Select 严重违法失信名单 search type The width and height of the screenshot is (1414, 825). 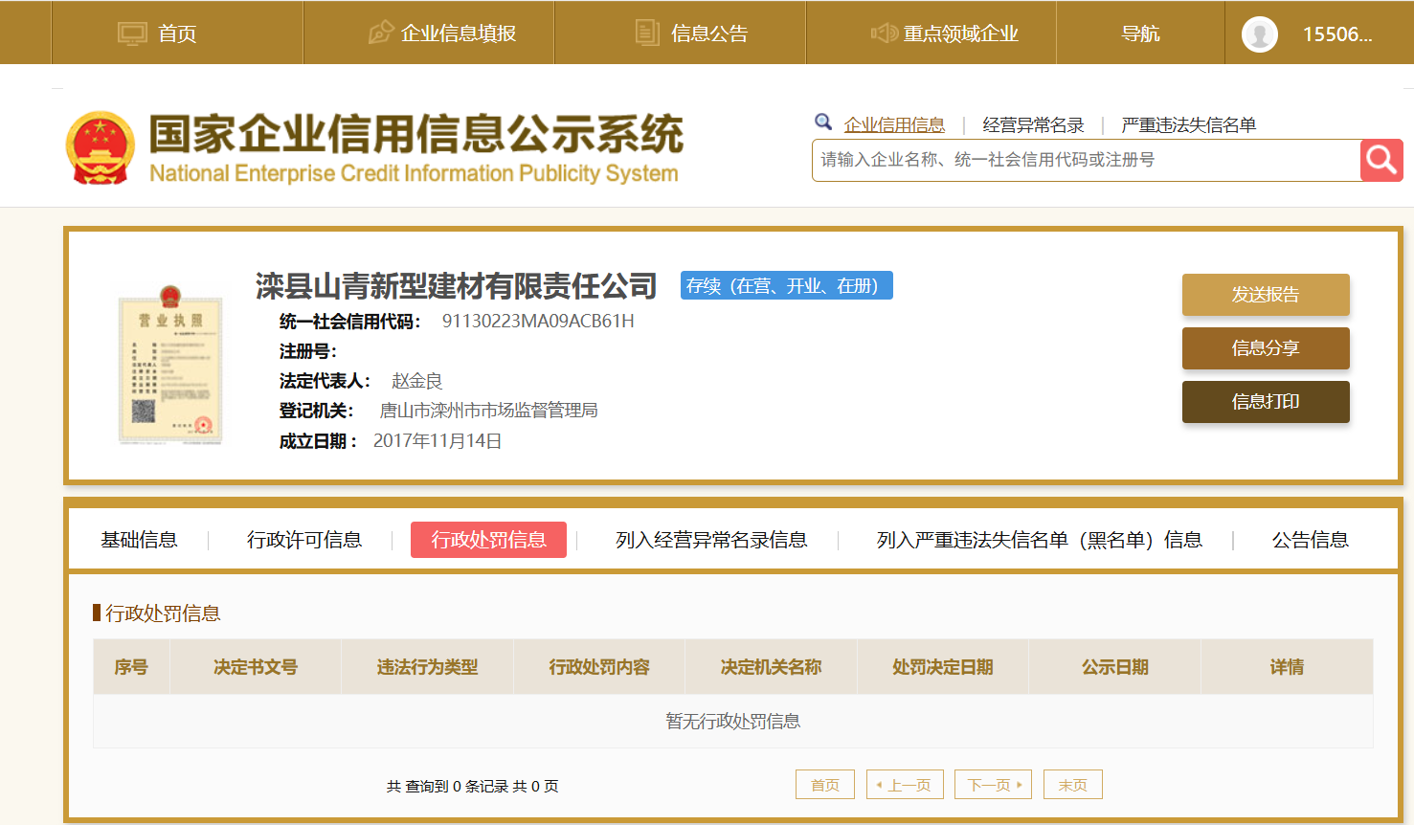pyautogui.click(x=1188, y=125)
